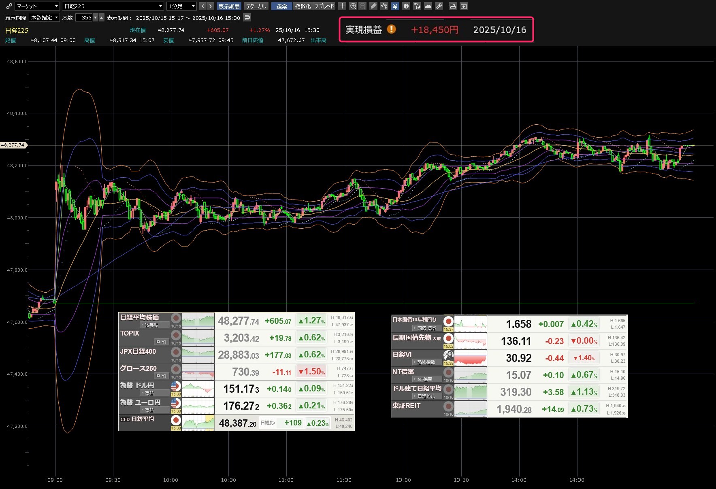Click the printer icon
This screenshot has height=489, width=716.
tap(453, 6)
